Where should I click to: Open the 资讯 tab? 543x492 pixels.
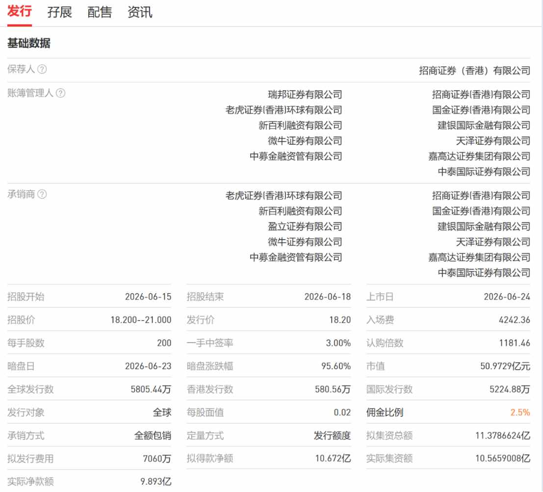pos(140,12)
